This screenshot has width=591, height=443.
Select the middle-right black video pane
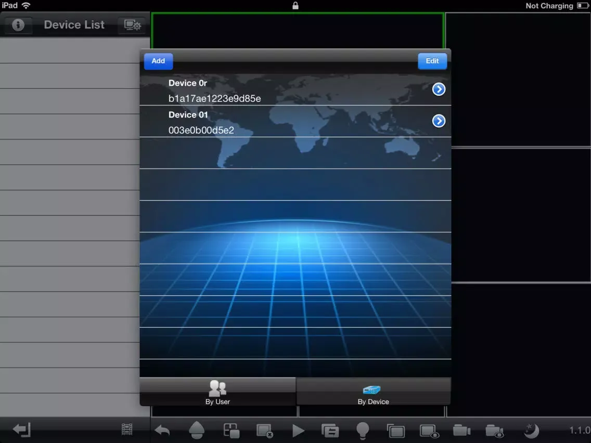521,215
